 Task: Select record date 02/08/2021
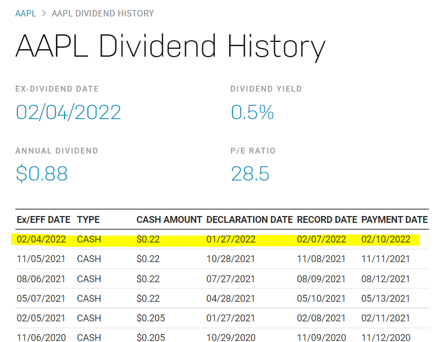321,318
